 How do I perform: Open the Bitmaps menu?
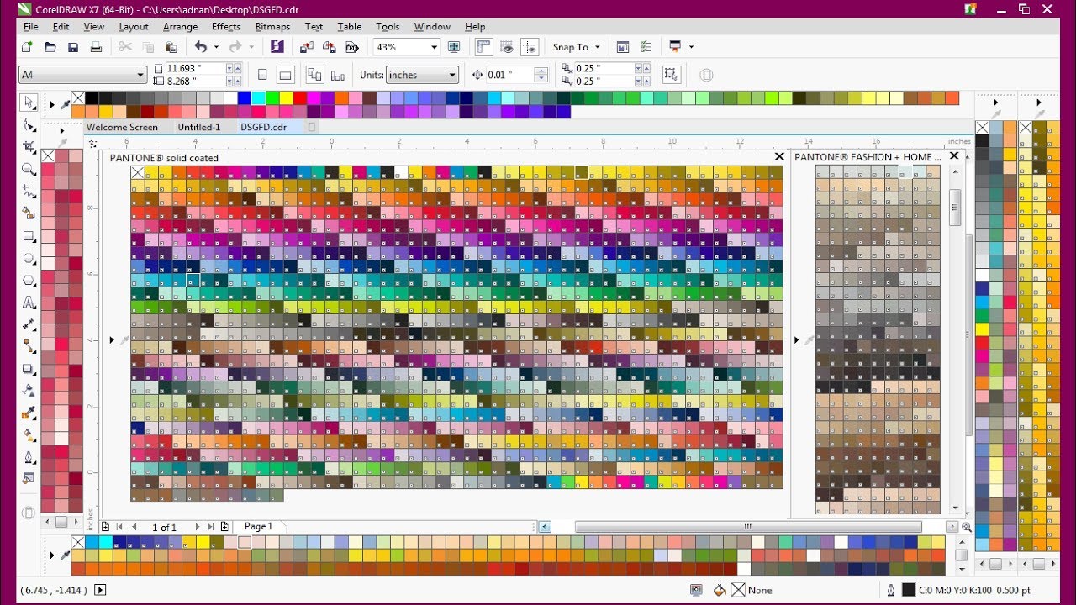click(x=272, y=27)
